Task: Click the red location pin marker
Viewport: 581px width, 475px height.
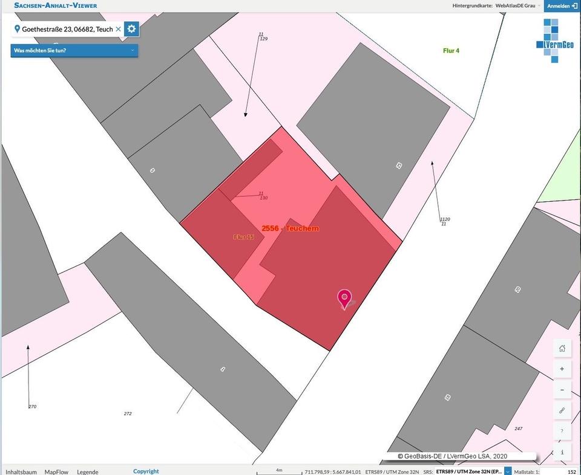Action: pyautogui.click(x=344, y=298)
